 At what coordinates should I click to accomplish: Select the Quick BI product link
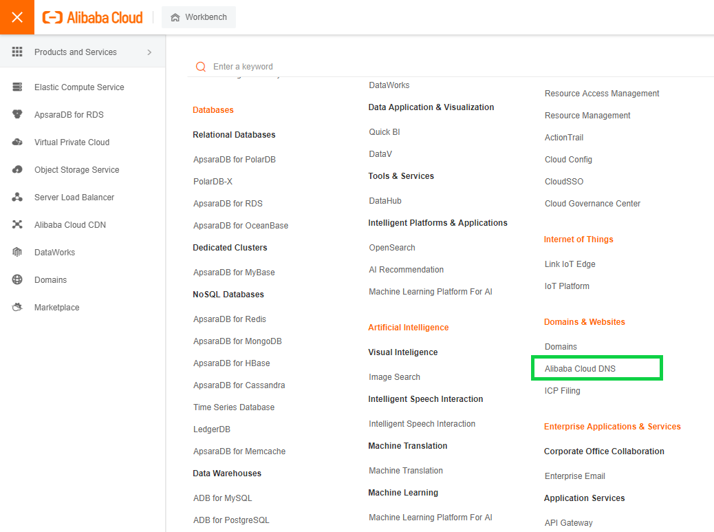point(385,132)
